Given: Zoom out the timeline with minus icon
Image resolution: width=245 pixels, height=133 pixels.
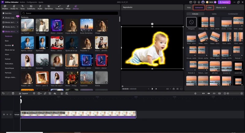Looking at the screenshot, I should pyautogui.click(x=225, y=93).
